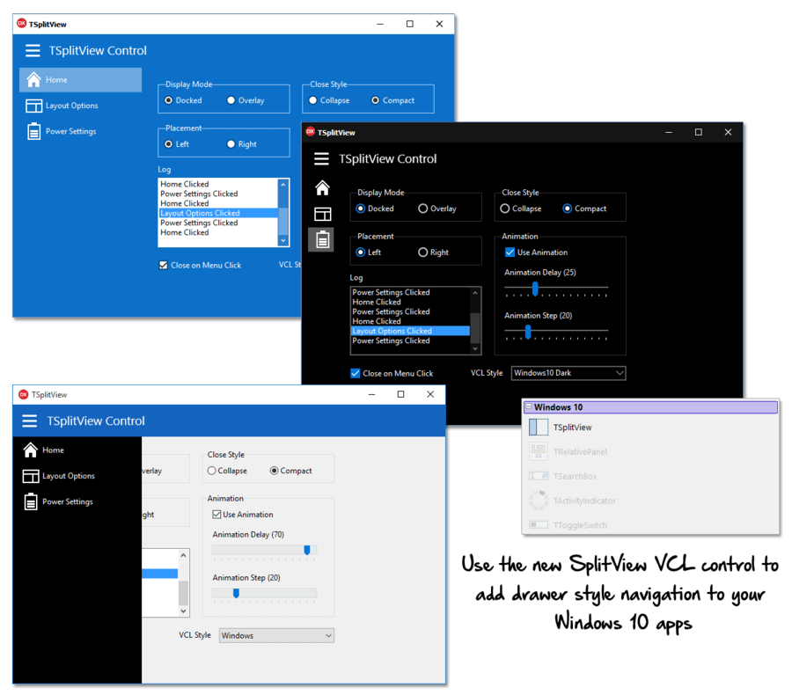The width and height of the screenshot is (792, 695).
Task: Open Layout Options in the blue window's menu
Action: coord(71,106)
